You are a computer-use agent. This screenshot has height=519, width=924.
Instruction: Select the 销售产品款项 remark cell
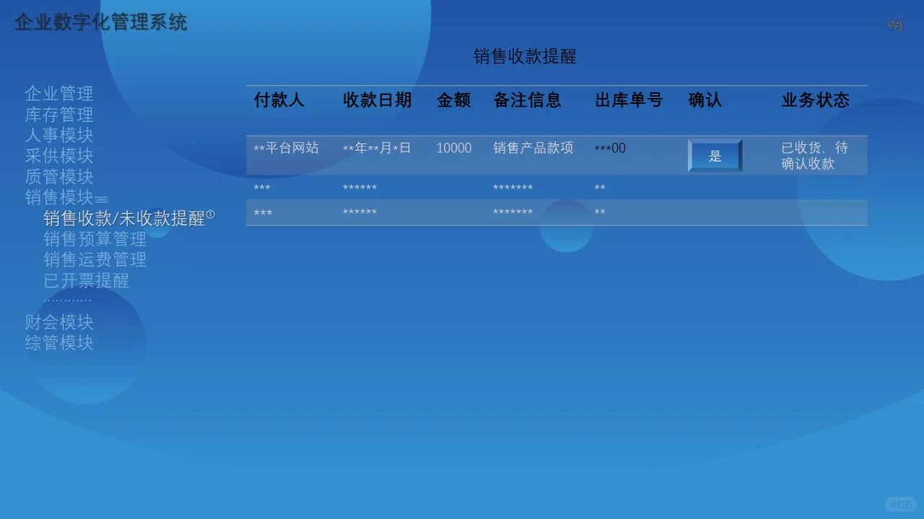click(x=533, y=148)
